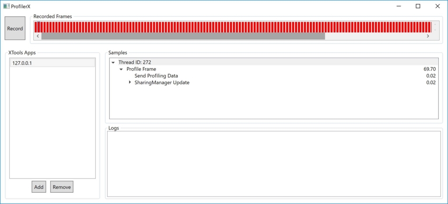The image size is (448, 204).
Task: Click the 69.70 value of Profile Frame
Action: (x=430, y=69)
